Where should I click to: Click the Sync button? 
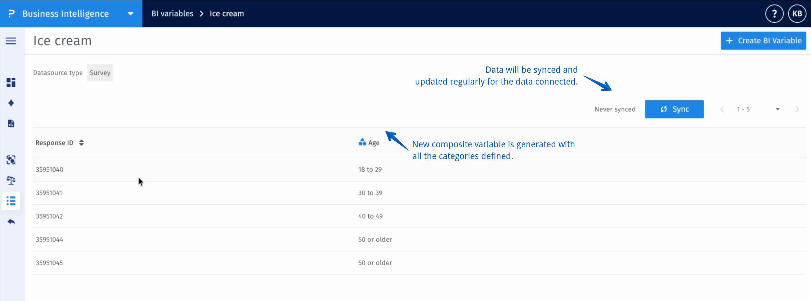tap(674, 109)
